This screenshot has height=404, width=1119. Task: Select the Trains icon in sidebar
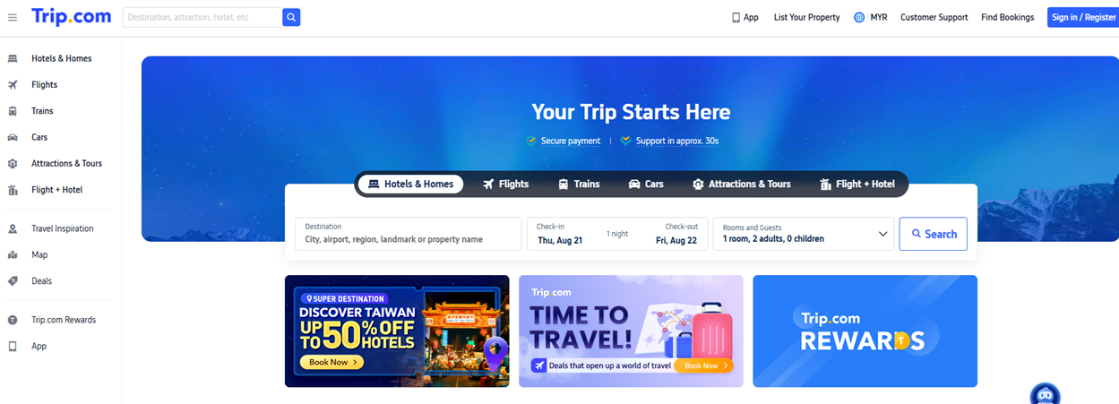pos(13,111)
